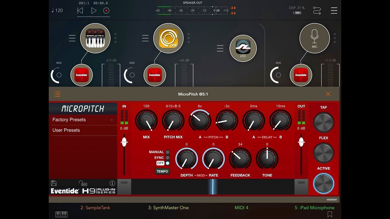Image resolution: width=390 pixels, height=219 pixels.
Task: Open the three-dot options beside SampleTank
Action: coord(115,38)
